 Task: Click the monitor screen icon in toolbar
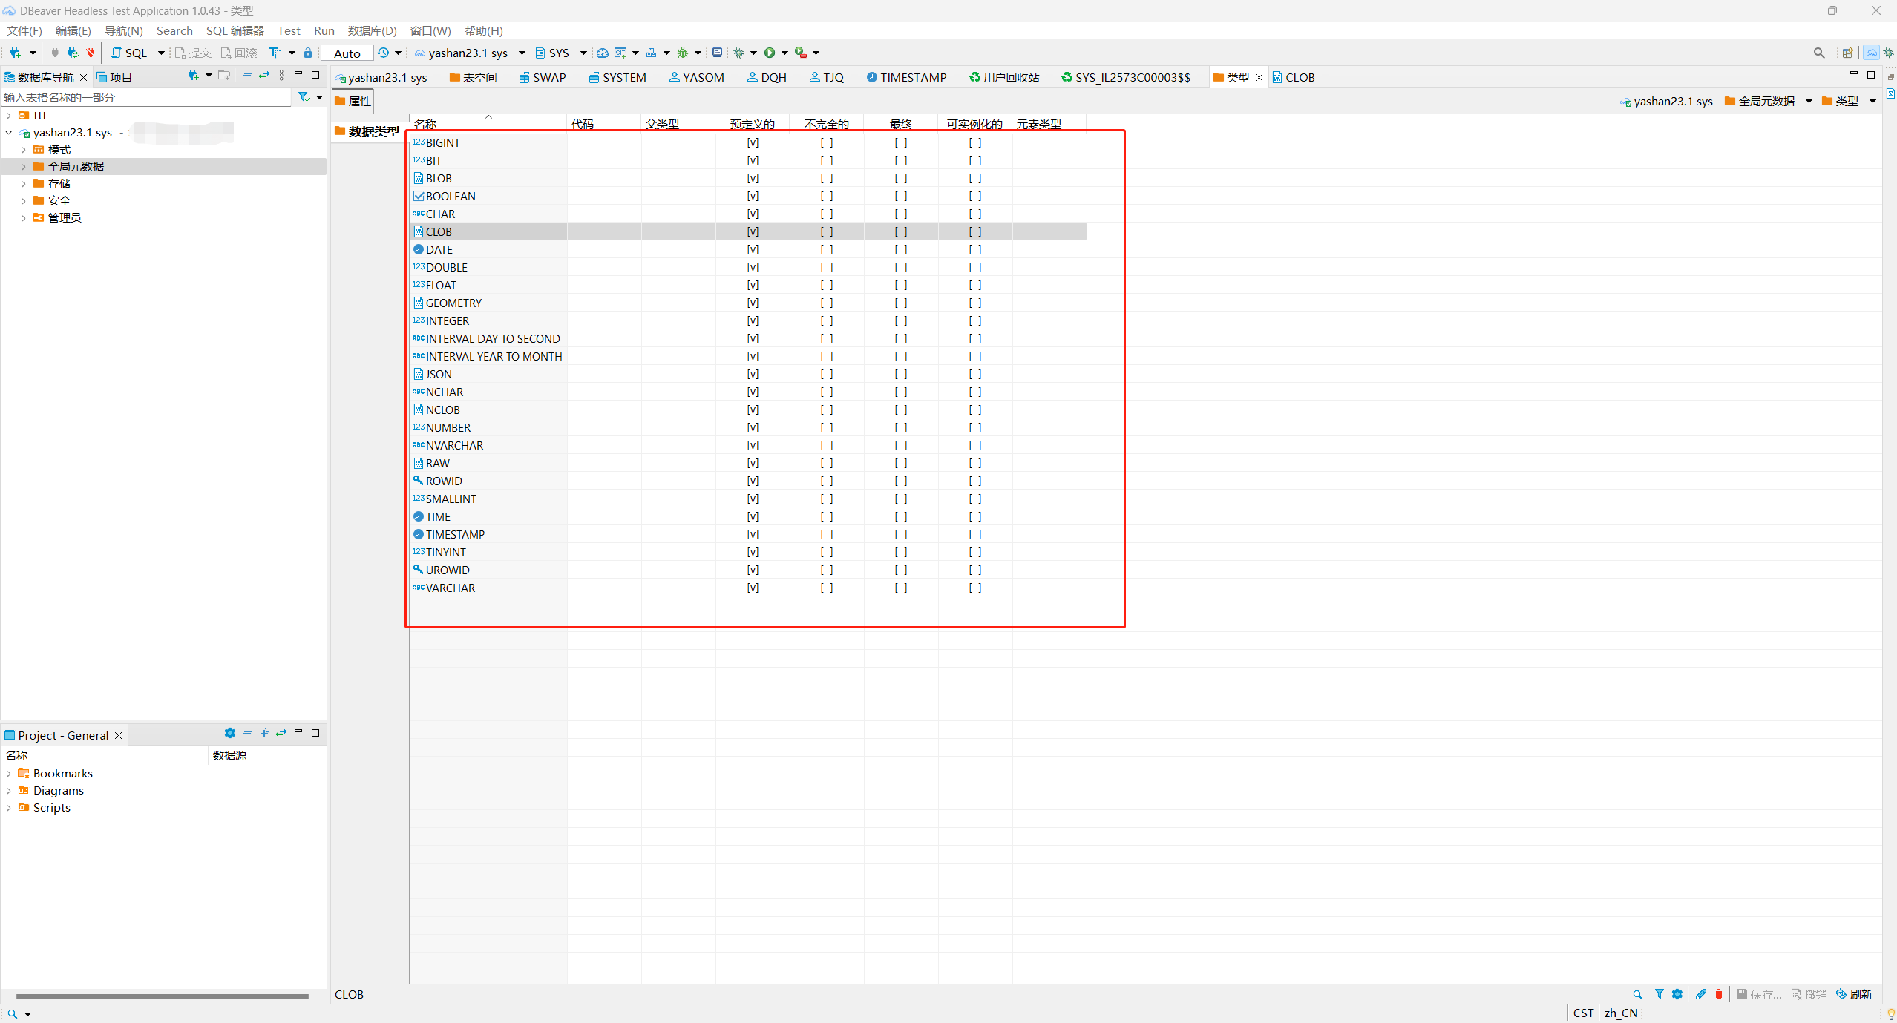[x=717, y=53]
